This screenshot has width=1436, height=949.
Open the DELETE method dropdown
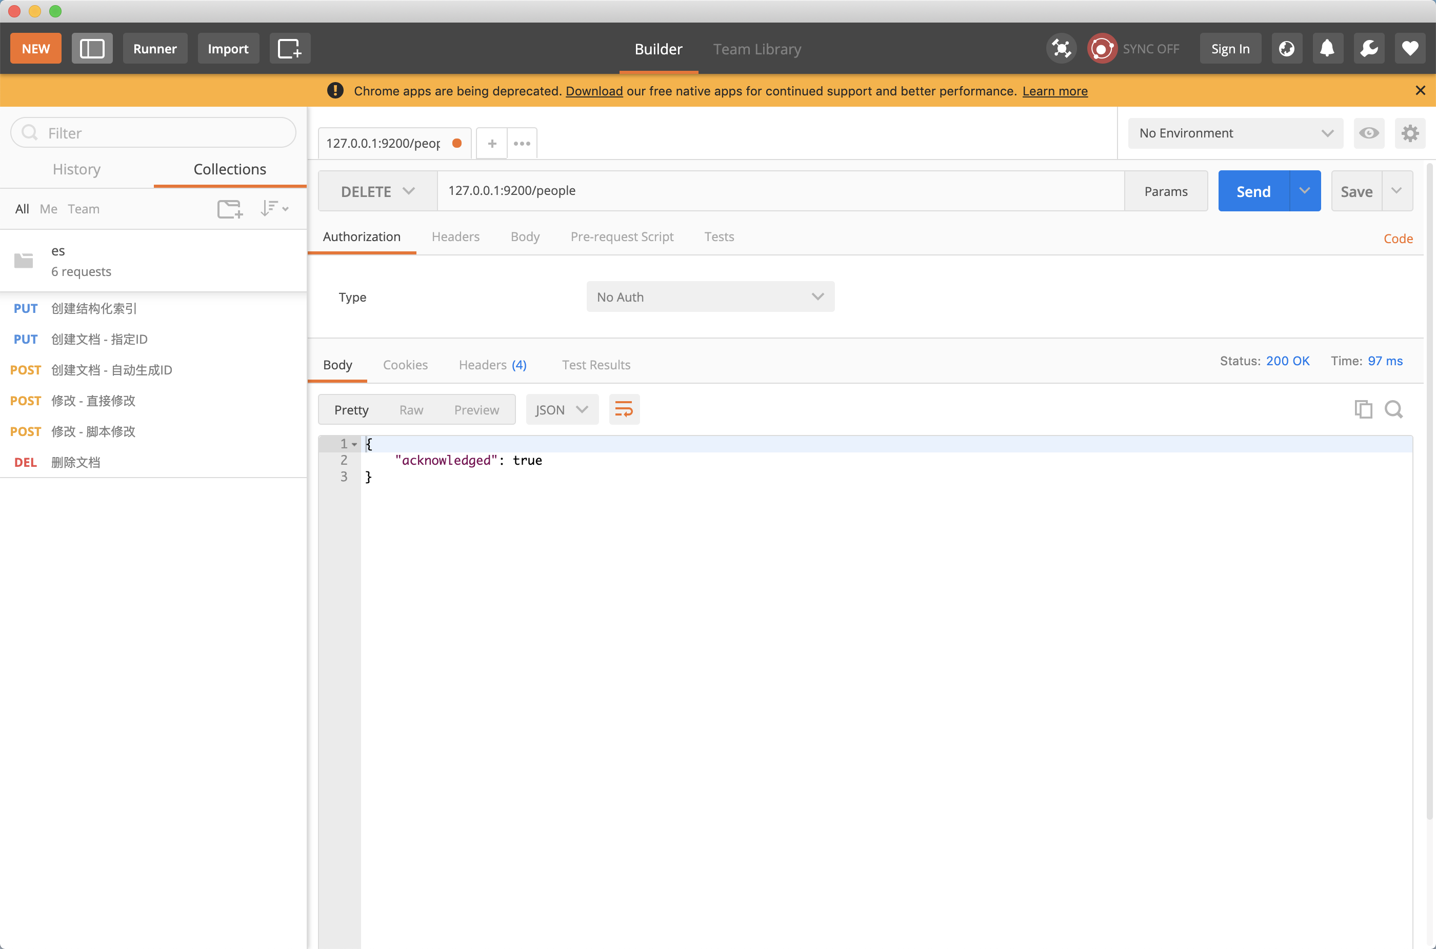pyautogui.click(x=377, y=191)
